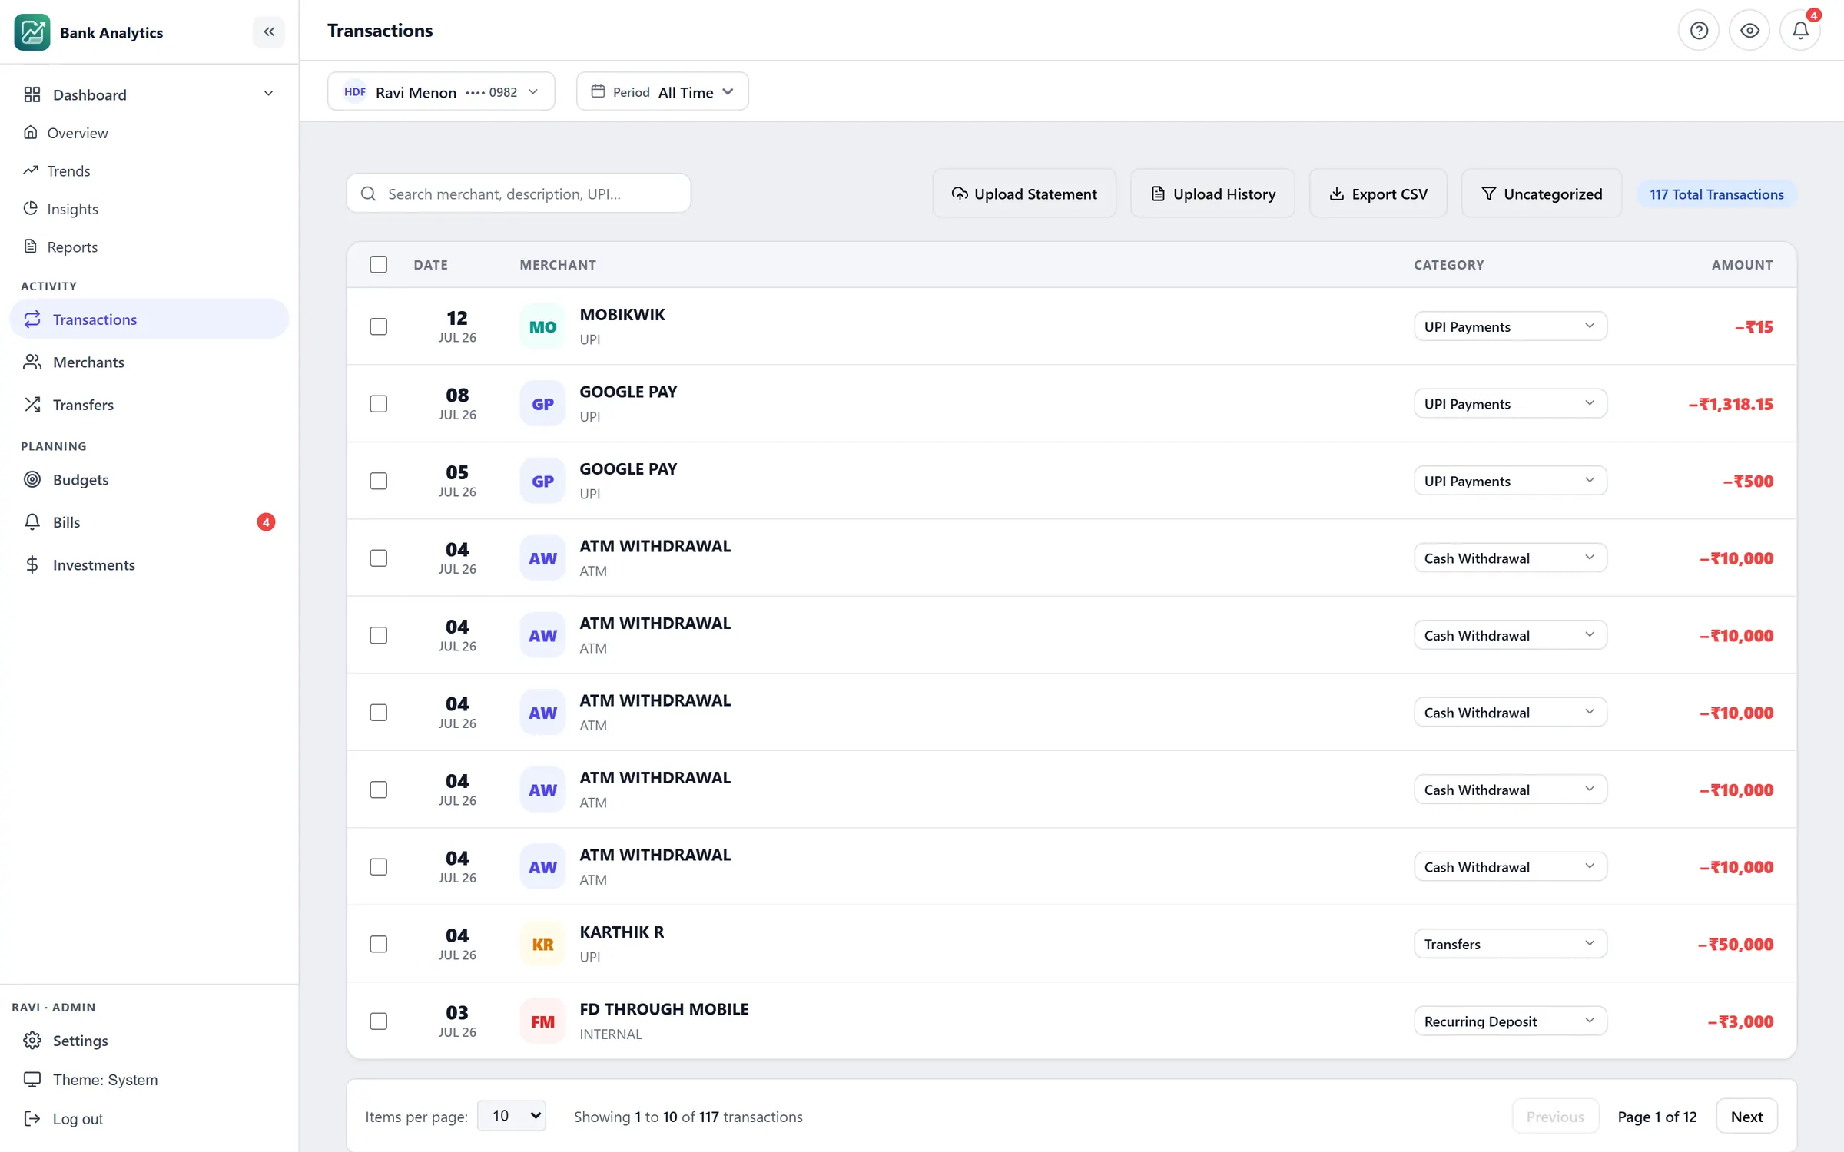Open the help question-mark icon
Screen dimensions: 1844x1152
(x=1699, y=31)
